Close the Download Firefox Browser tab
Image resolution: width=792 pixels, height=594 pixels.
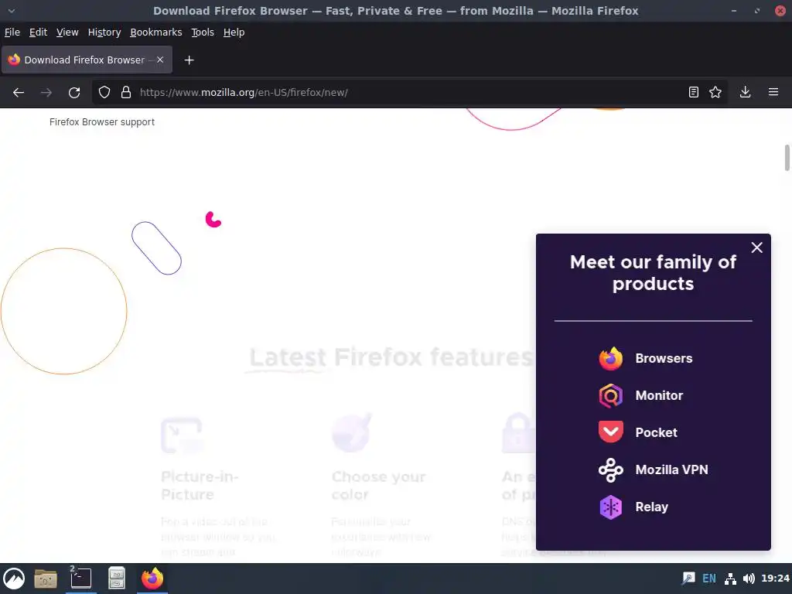click(x=160, y=60)
